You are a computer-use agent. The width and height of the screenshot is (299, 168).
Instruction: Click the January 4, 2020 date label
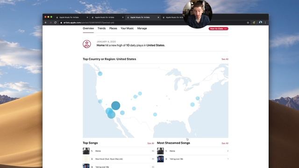tap(106, 42)
